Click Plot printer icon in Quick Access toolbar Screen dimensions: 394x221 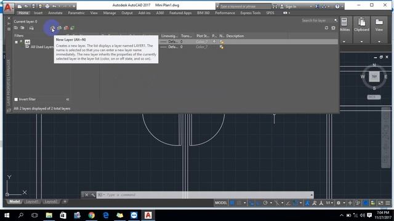click(47, 6)
